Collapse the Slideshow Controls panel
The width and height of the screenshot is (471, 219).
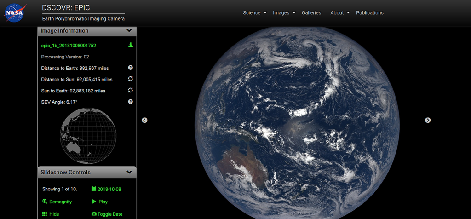pos(129,172)
